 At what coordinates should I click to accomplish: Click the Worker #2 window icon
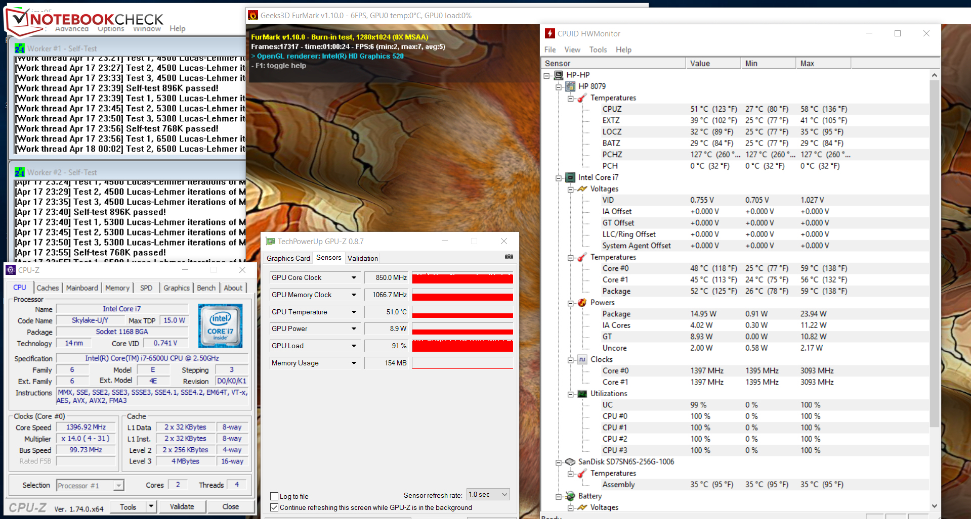(20, 172)
